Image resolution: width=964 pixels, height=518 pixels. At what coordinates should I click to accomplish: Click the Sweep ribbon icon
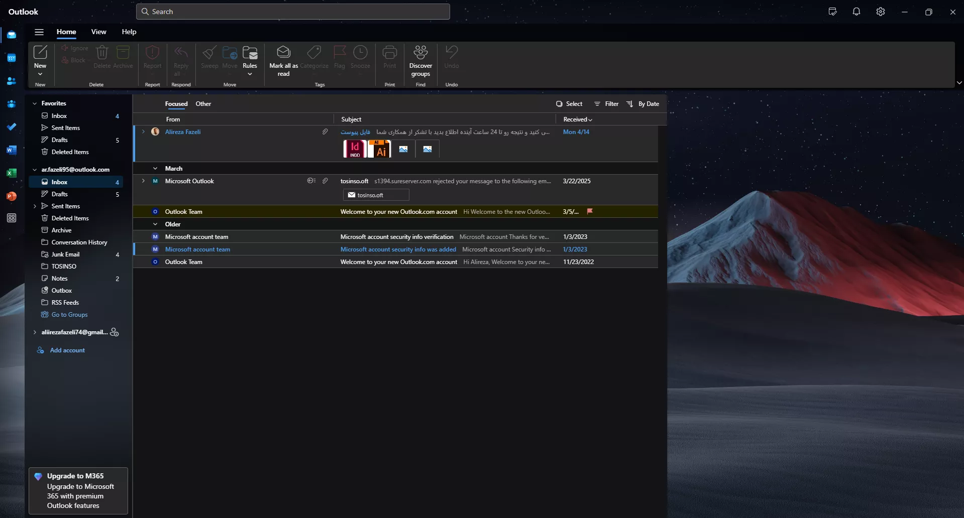click(x=209, y=52)
